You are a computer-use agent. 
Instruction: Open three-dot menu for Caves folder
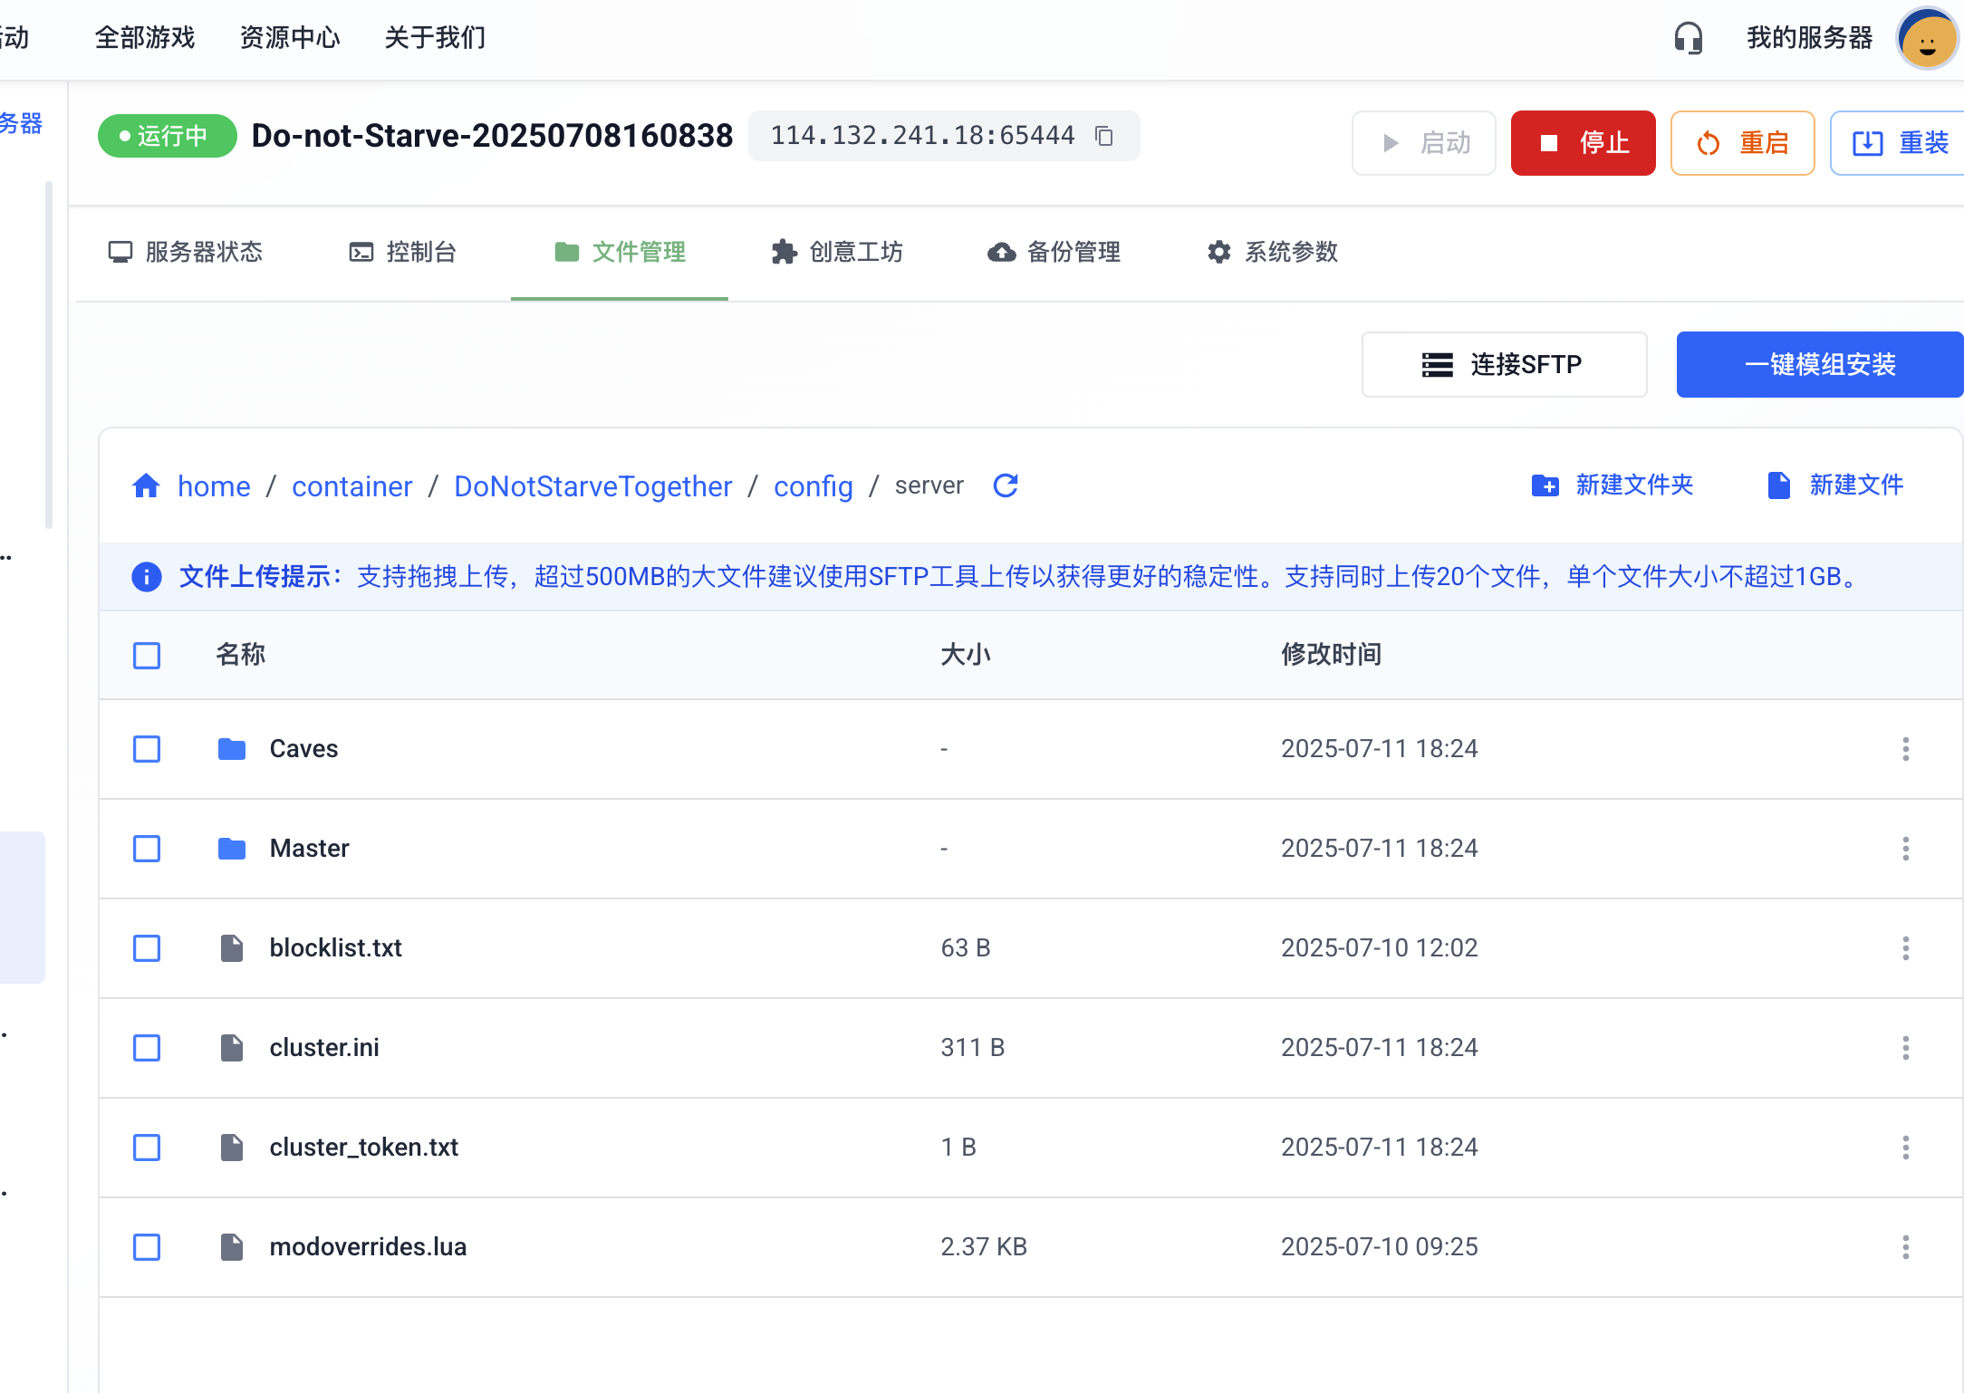coord(1905,749)
